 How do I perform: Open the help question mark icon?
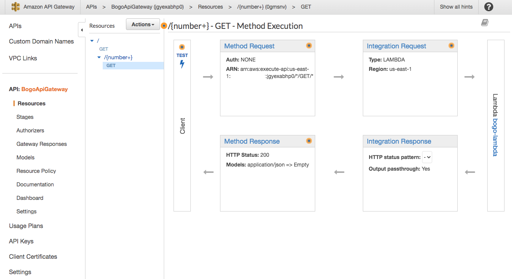click(489, 7)
